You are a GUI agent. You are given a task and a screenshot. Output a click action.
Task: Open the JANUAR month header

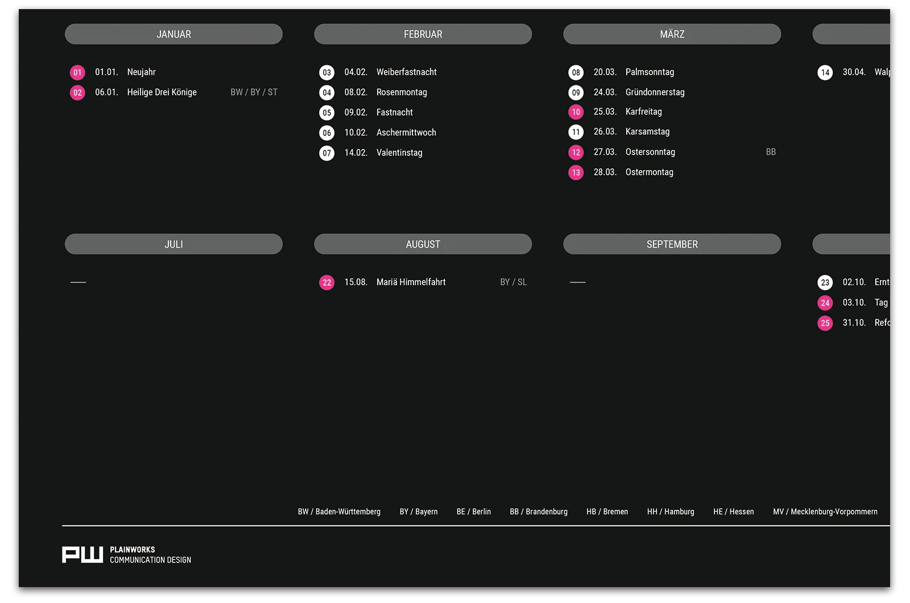[x=173, y=34]
